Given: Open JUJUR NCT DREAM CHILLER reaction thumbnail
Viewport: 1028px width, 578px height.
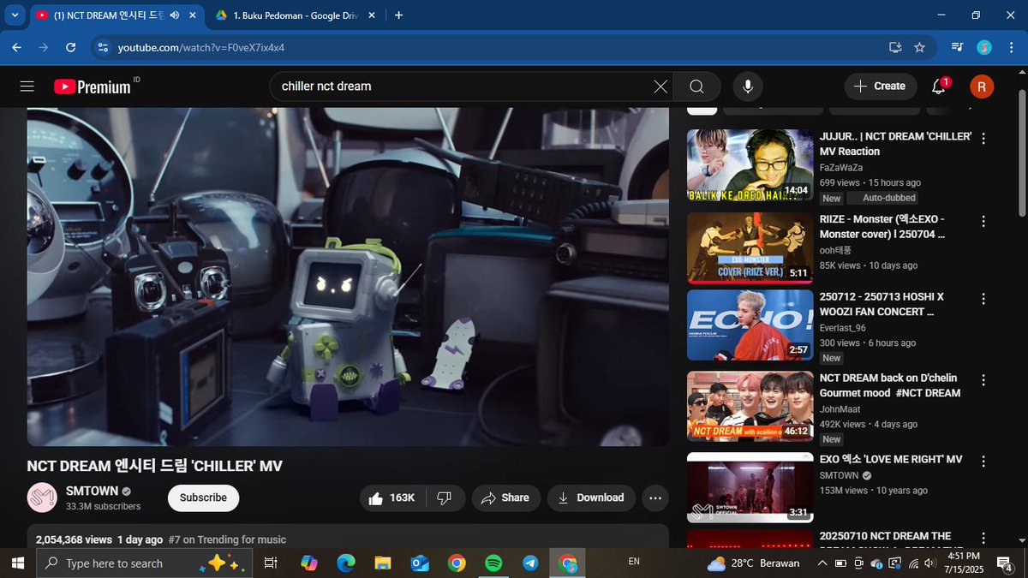Looking at the screenshot, I should (x=750, y=165).
